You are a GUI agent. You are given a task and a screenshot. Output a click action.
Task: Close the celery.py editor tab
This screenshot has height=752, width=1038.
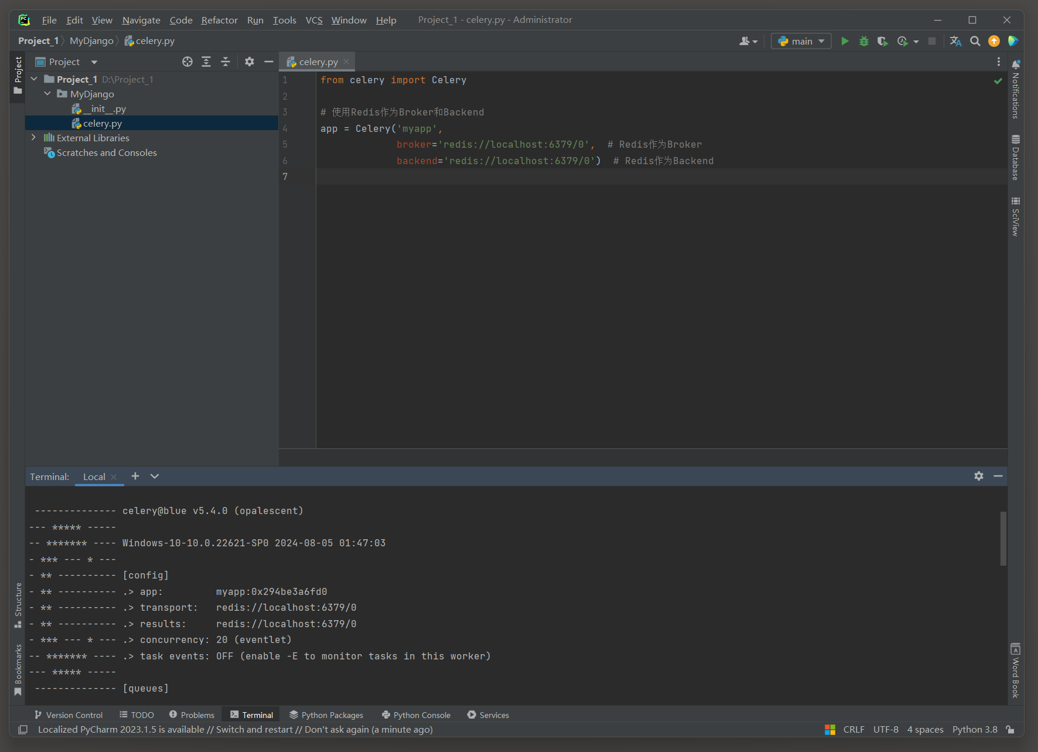tap(346, 62)
